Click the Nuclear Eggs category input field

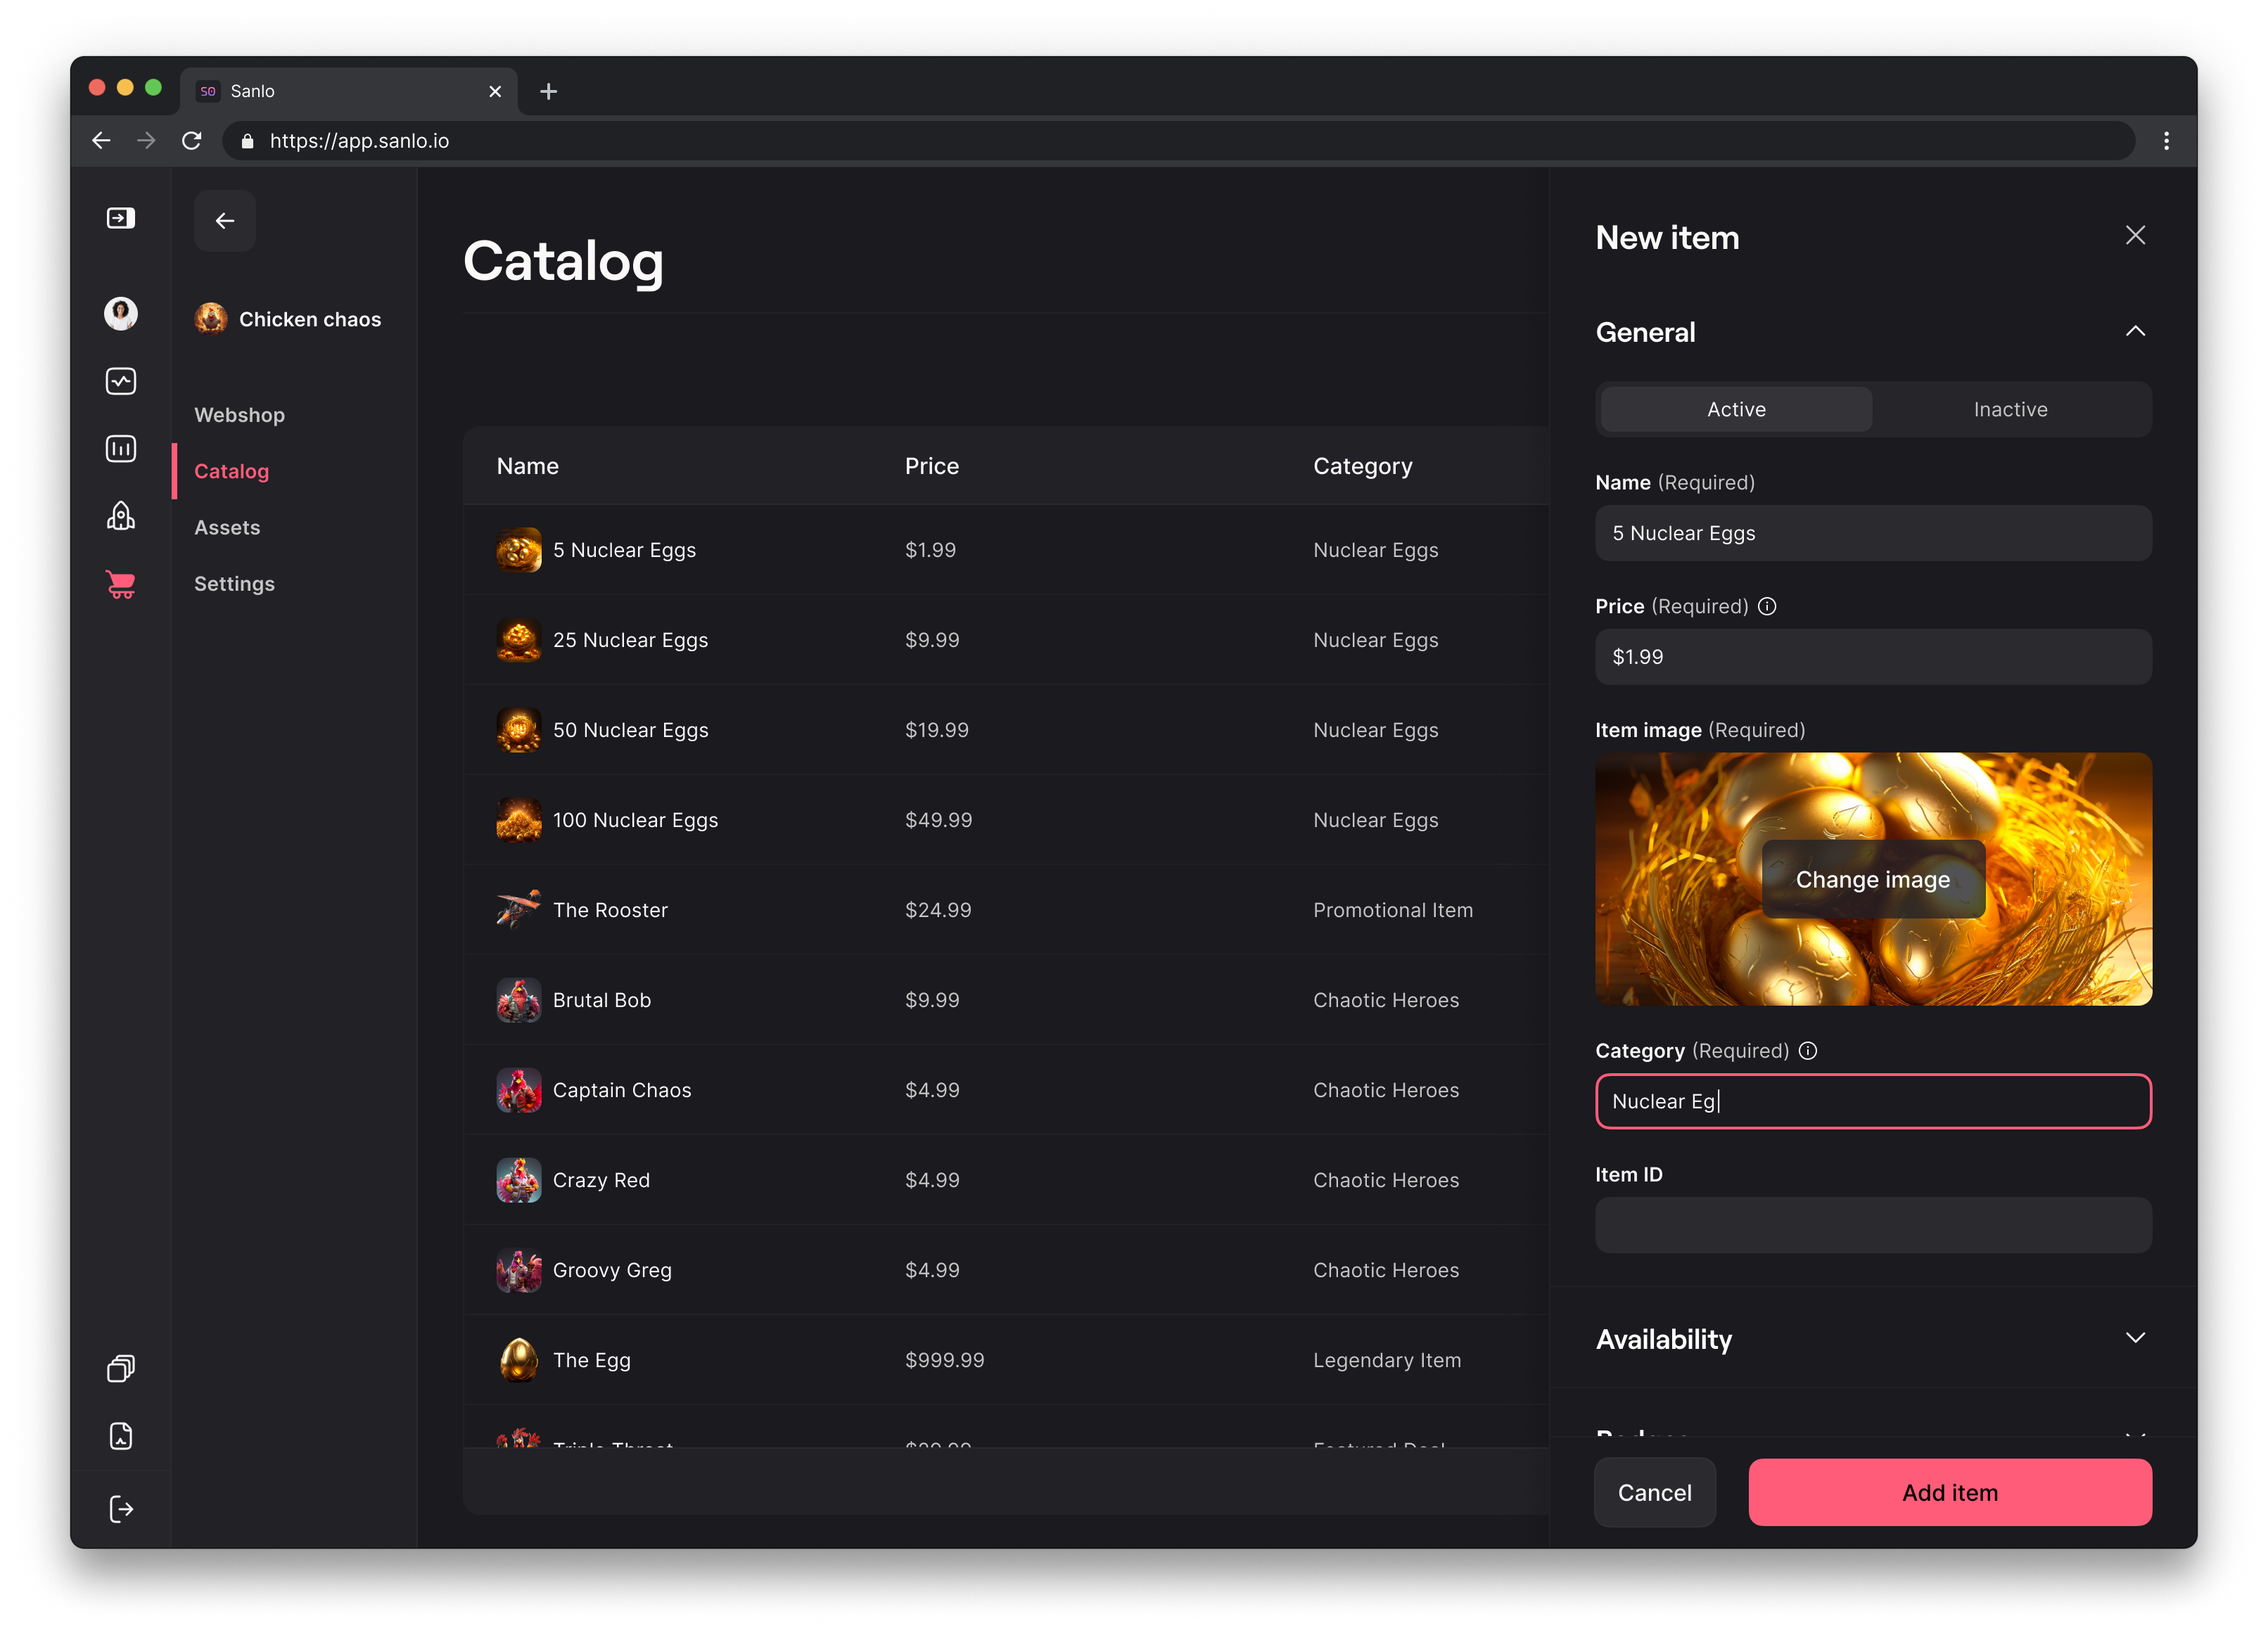tap(1872, 1100)
